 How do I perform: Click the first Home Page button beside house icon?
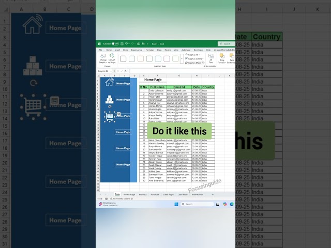(x=123, y=84)
